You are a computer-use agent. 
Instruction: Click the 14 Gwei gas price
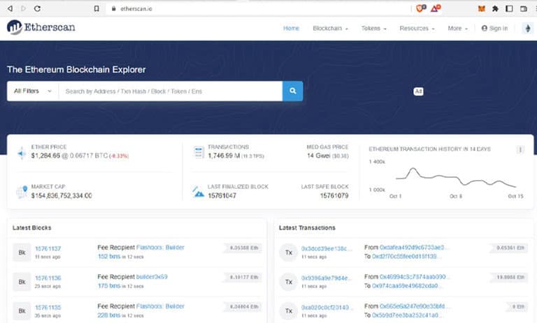click(x=319, y=156)
